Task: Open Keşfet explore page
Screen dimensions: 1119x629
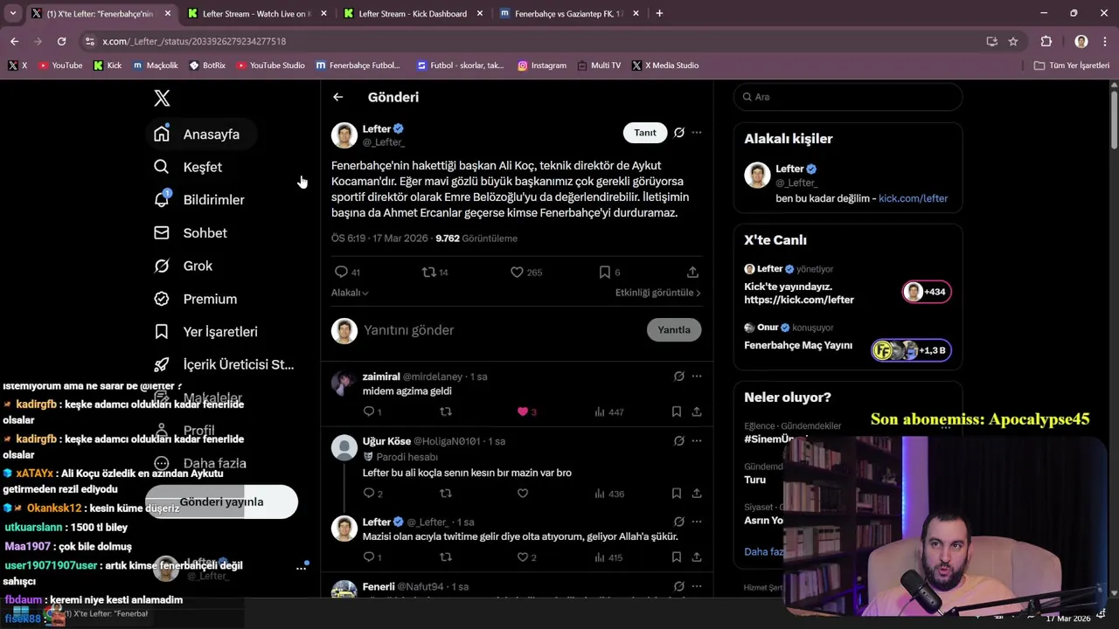Action: pyautogui.click(x=187, y=167)
